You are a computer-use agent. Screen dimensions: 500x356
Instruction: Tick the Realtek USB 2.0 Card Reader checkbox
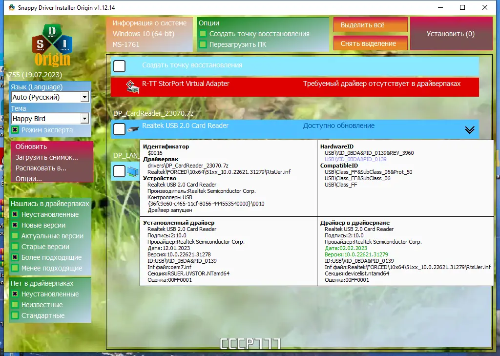[x=119, y=129]
